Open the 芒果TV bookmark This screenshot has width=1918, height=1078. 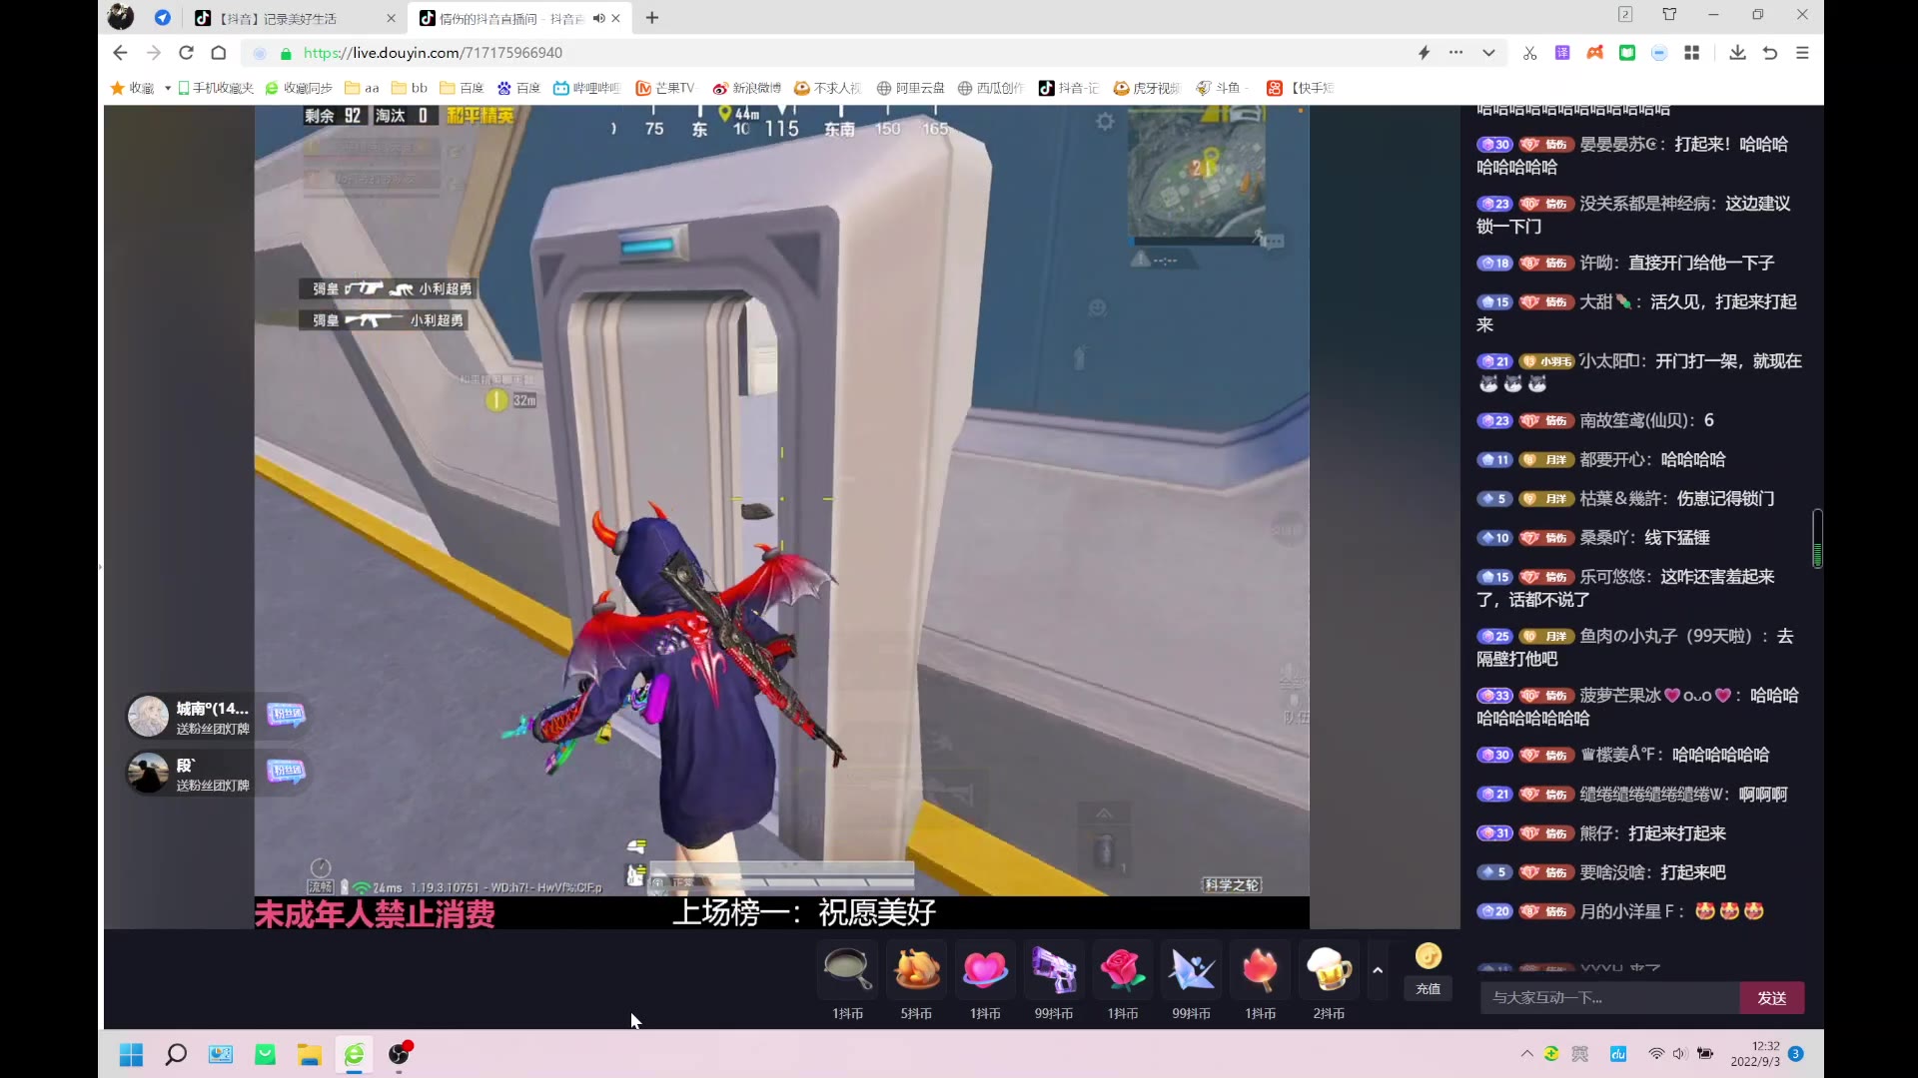point(665,88)
